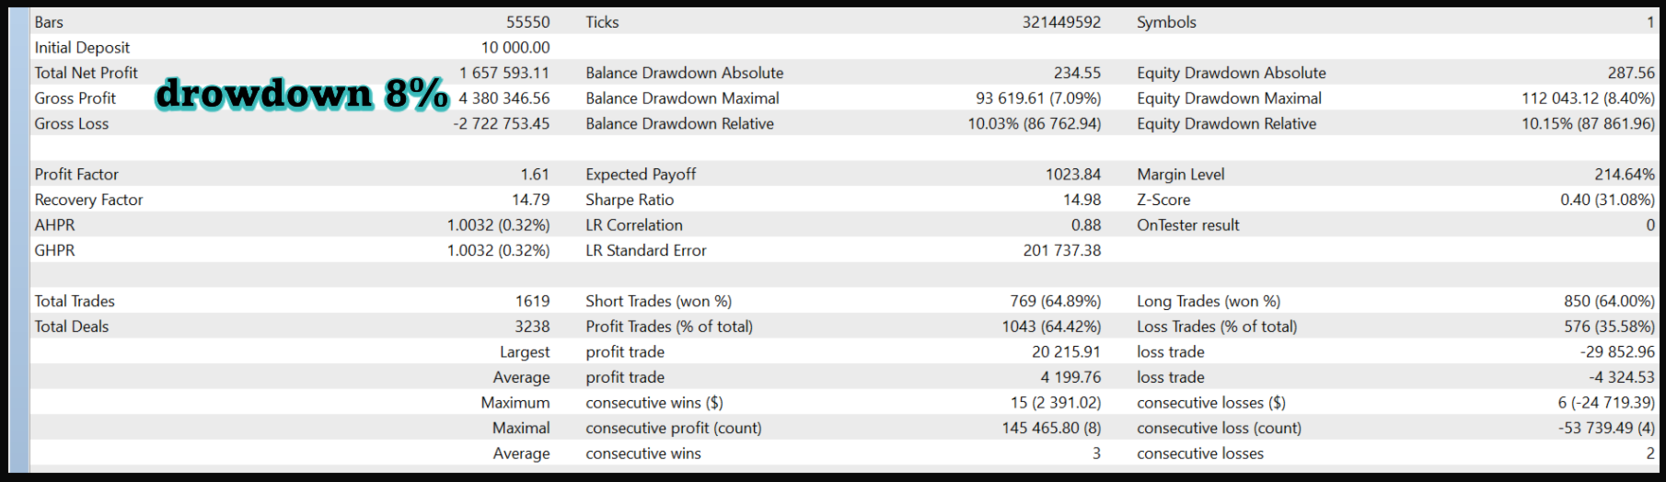Select the Initial Deposit value 10 000.00
Screen dimensions: 1666x482
(515, 48)
